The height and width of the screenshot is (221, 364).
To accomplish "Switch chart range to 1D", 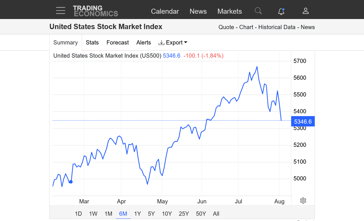I will (x=78, y=214).
